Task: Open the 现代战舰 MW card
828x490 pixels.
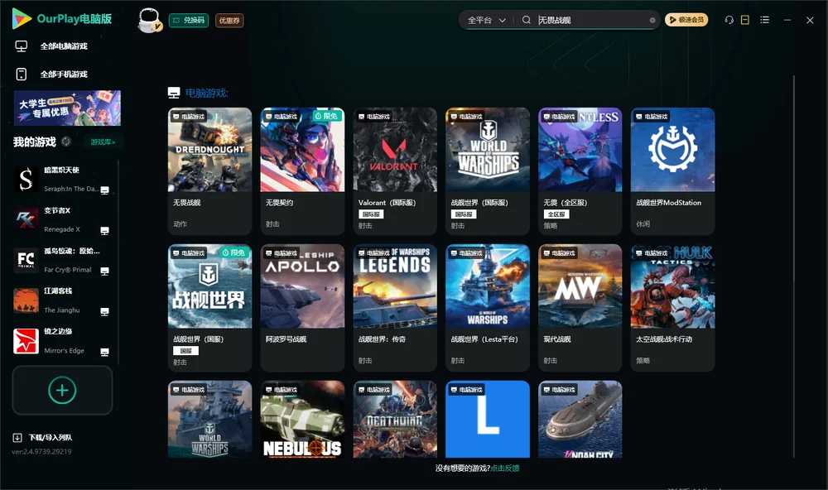Action: tap(580, 308)
